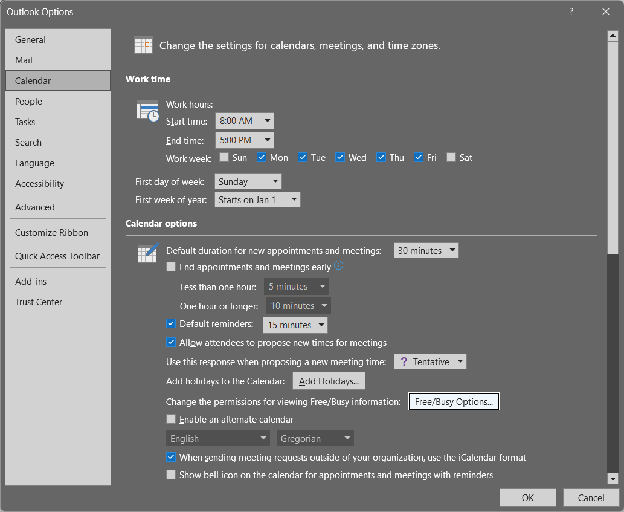624x512 pixels.
Task: Click the scrollbar up arrow
Action: click(x=613, y=36)
